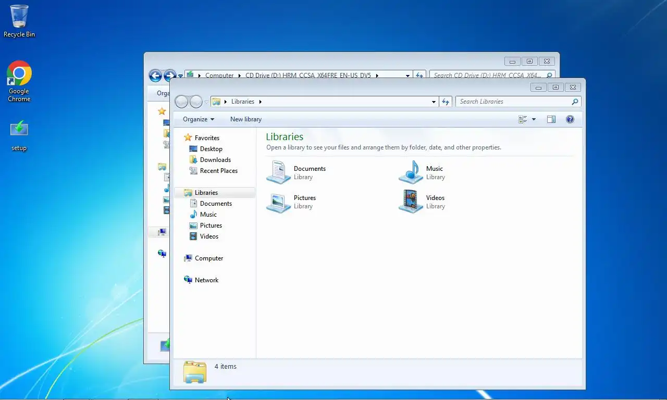Select Music in navigation tree
667x400 pixels.
(x=203, y=215)
